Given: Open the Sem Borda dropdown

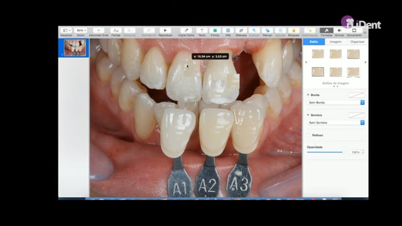Looking at the screenshot, I should click(335, 102).
